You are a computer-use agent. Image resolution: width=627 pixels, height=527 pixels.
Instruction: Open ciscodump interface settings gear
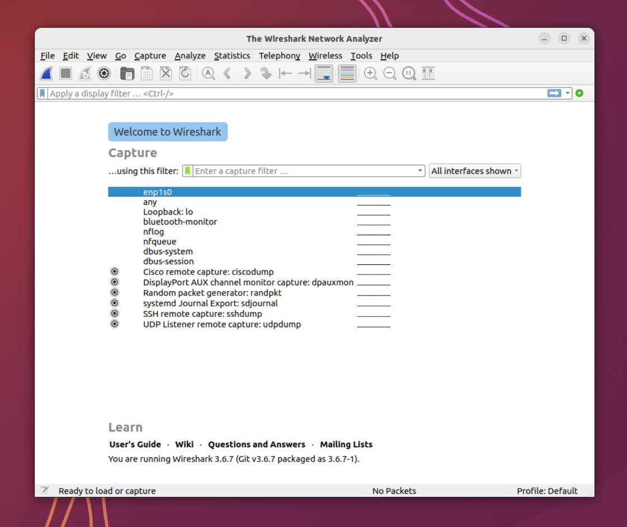coord(115,272)
